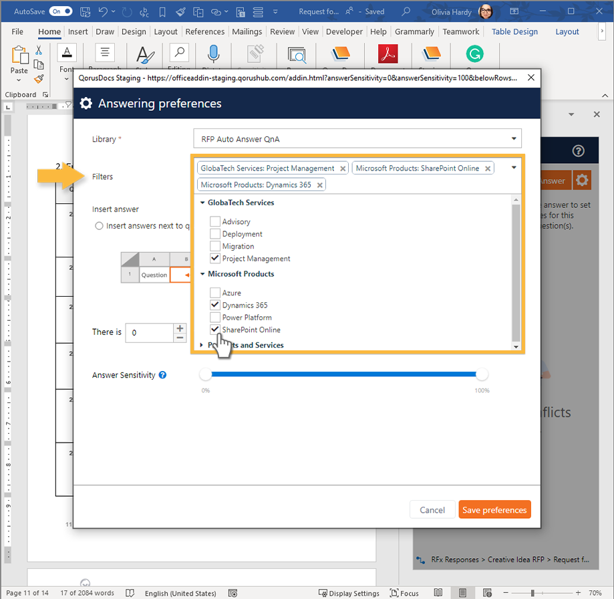
Task: Click the Format Painter brush icon
Action: click(x=39, y=79)
